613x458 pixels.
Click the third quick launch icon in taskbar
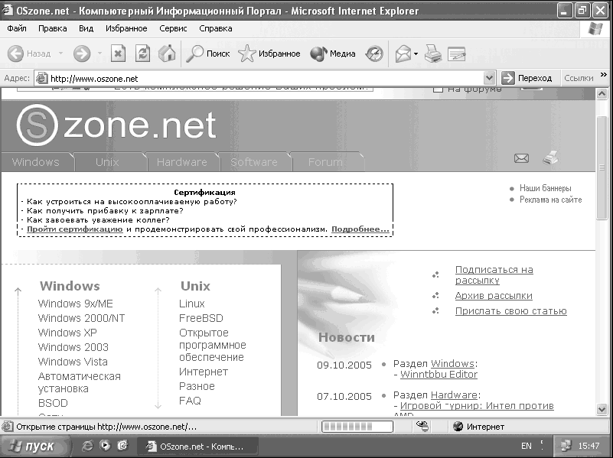point(122,446)
